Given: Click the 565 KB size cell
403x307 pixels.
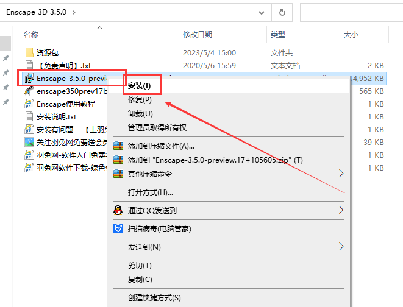Looking at the screenshot, I should point(371,91).
